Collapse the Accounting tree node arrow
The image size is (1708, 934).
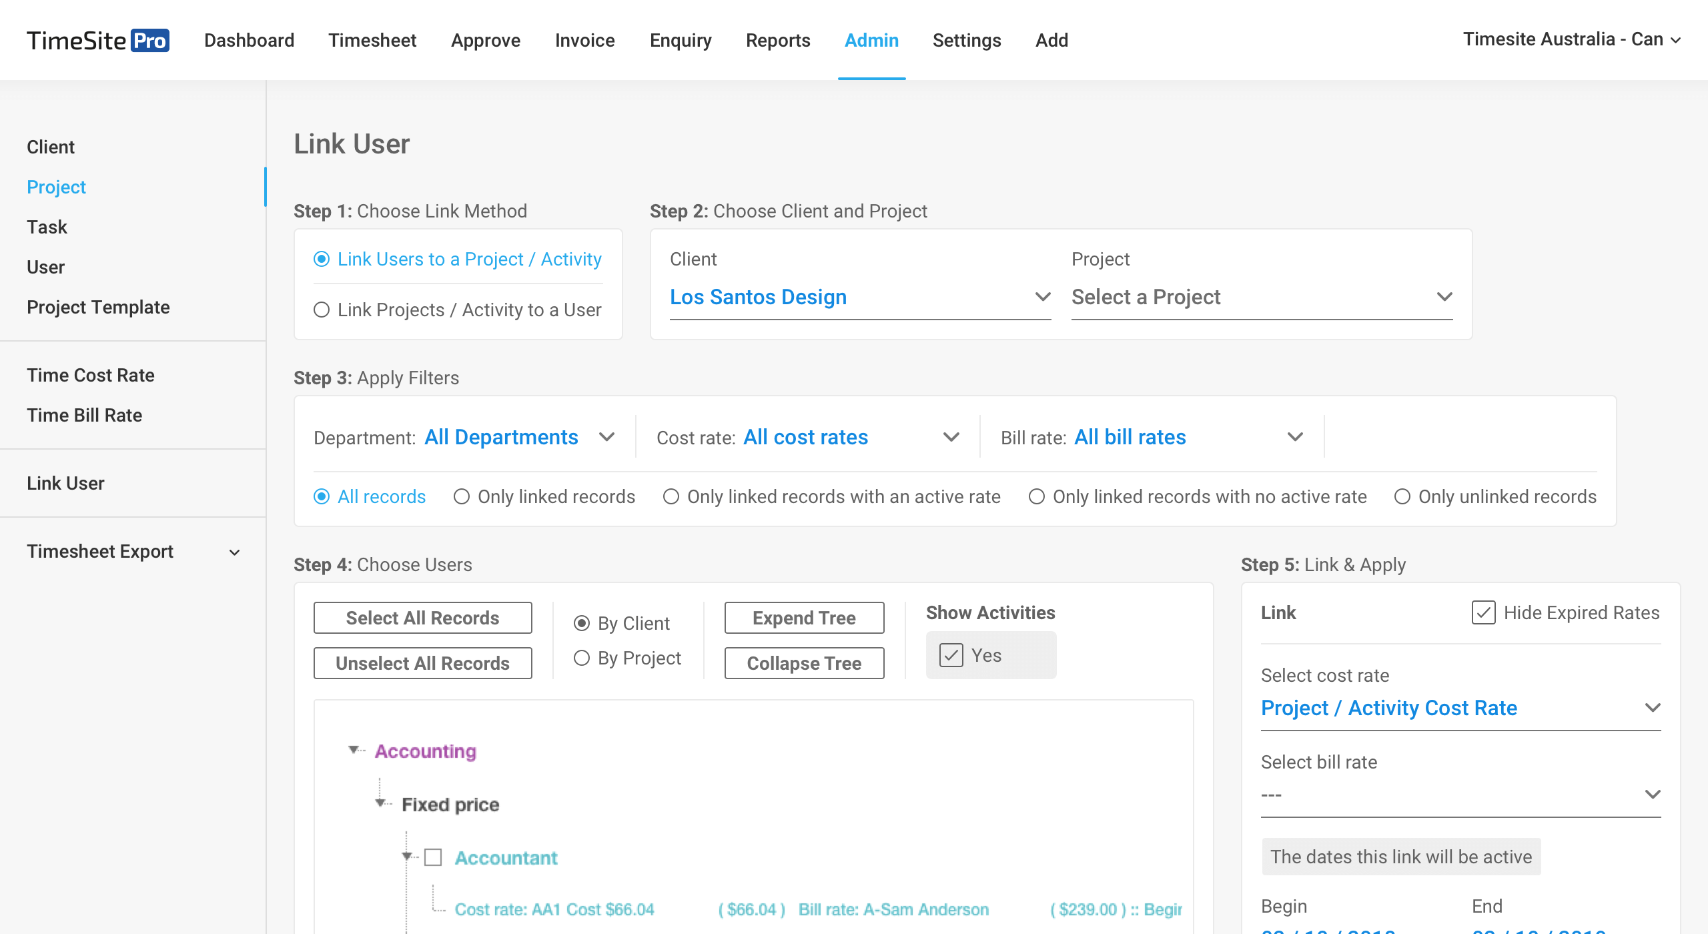point(354,750)
